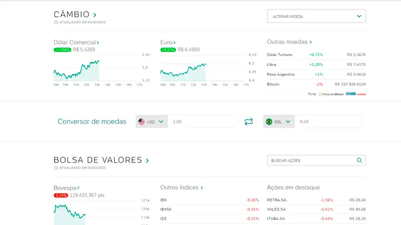
Task: Click the Portal do Bitcoin source icon
Action: click(320, 94)
